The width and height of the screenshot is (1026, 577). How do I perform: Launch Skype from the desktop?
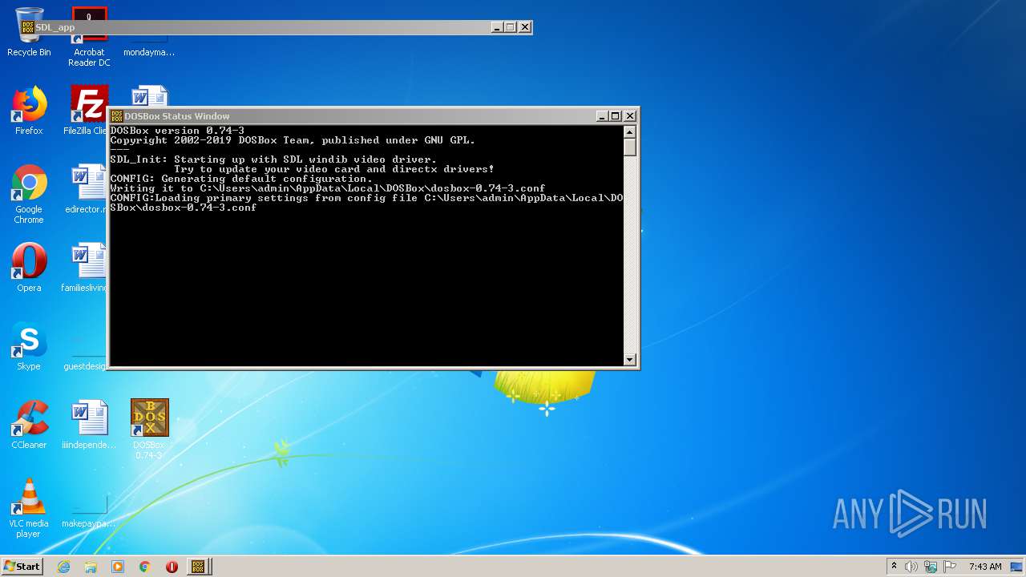[x=29, y=346]
